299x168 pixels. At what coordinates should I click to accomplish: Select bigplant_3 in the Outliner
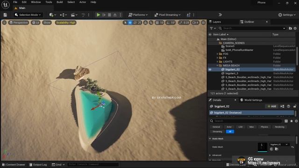click(232, 73)
